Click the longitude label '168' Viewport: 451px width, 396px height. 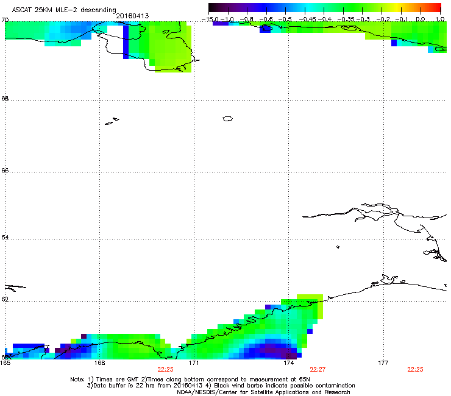[x=99, y=363]
